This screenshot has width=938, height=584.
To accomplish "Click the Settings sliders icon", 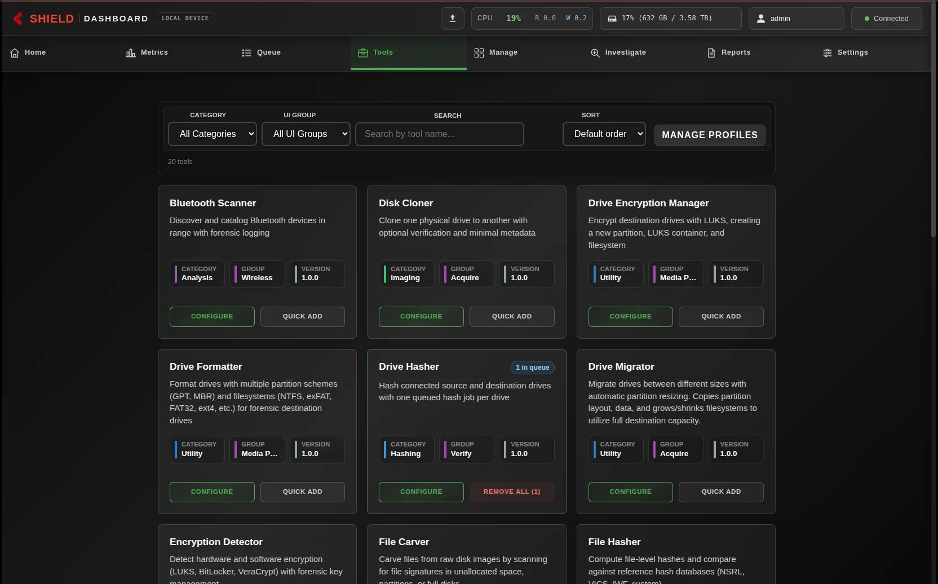I will tap(828, 52).
